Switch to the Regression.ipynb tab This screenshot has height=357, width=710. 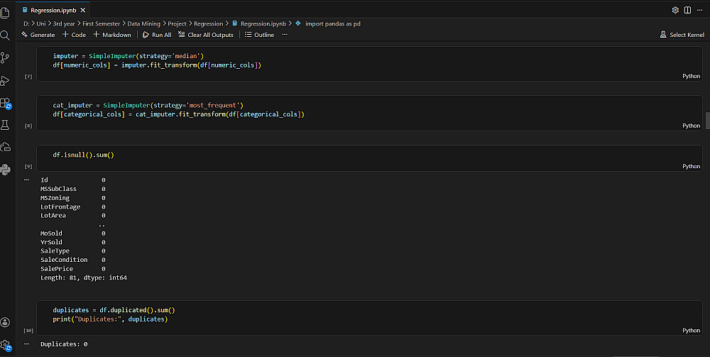[x=53, y=10]
